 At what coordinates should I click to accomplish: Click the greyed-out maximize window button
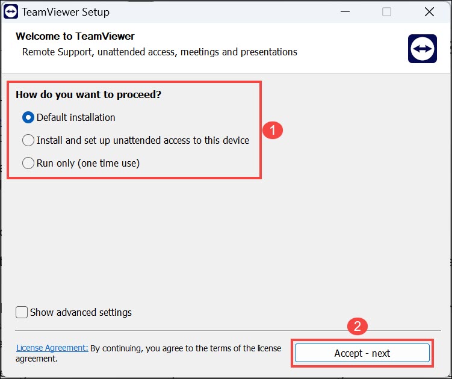click(386, 11)
